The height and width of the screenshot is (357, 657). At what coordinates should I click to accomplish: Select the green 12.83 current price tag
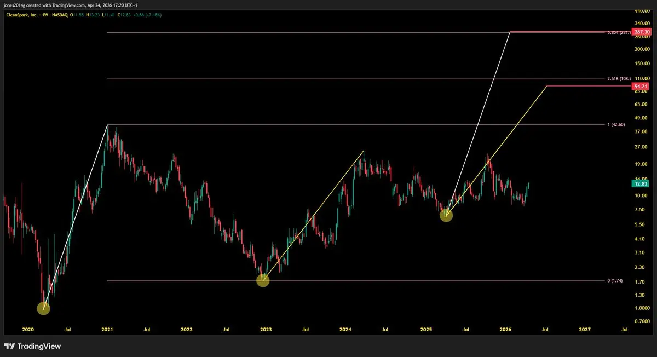(640, 184)
